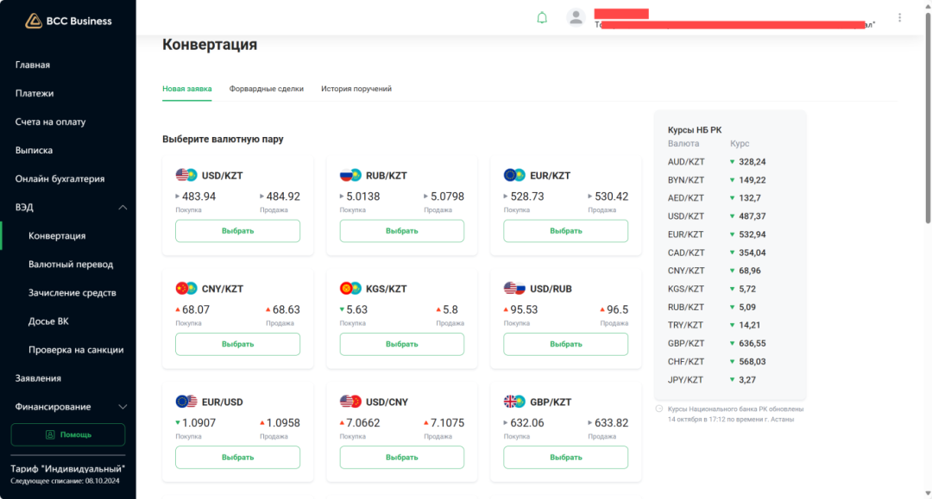Click the BCC Business logo
932x499 pixels.
click(x=68, y=21)
